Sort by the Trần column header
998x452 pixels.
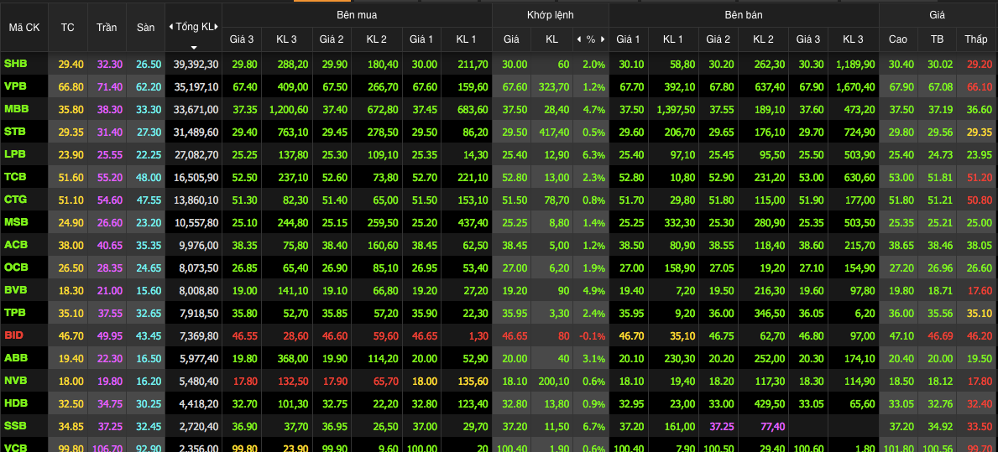click(107, 28)
